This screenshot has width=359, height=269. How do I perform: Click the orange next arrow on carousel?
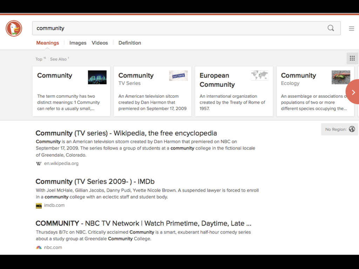coord(353,92)
